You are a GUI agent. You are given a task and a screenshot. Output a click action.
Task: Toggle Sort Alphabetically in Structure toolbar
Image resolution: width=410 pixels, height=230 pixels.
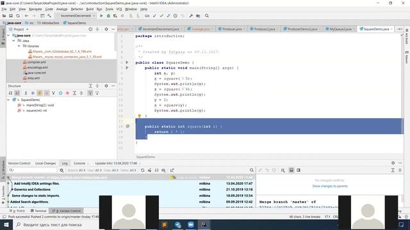point(17,93)
